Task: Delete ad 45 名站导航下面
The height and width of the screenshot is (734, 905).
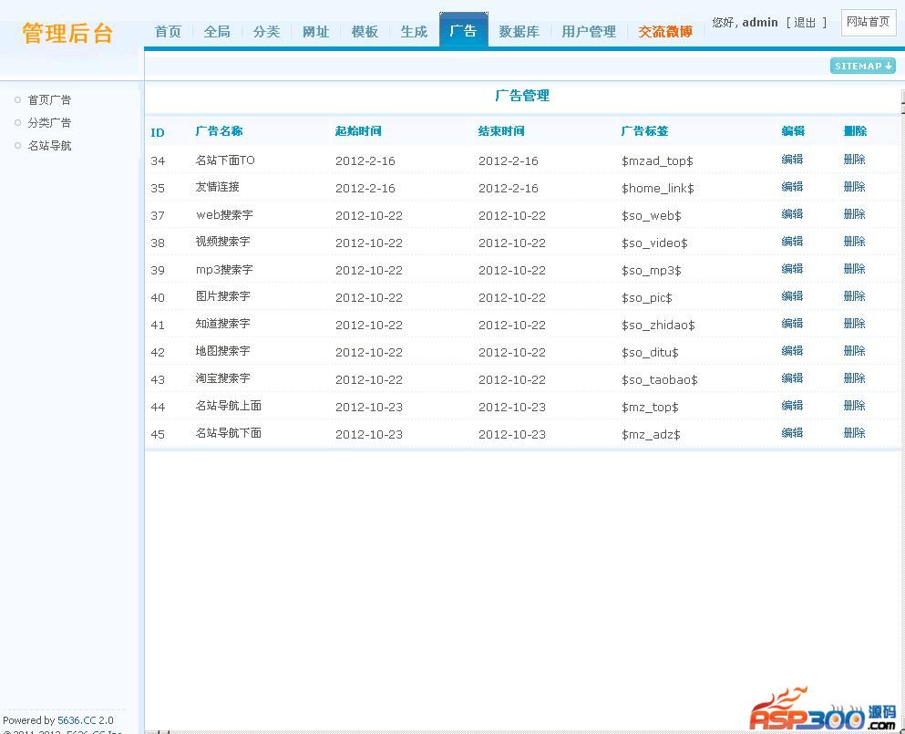Action: [854, 432]
